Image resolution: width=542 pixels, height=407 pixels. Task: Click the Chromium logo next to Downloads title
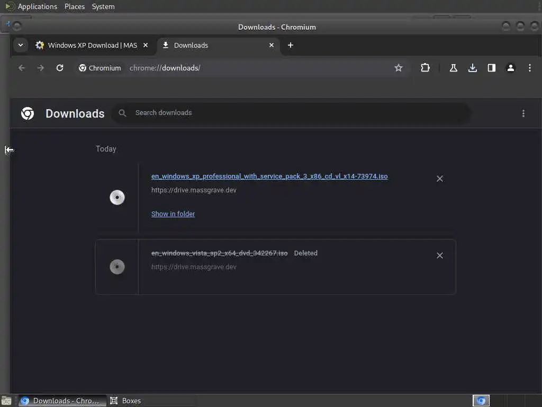28,113
